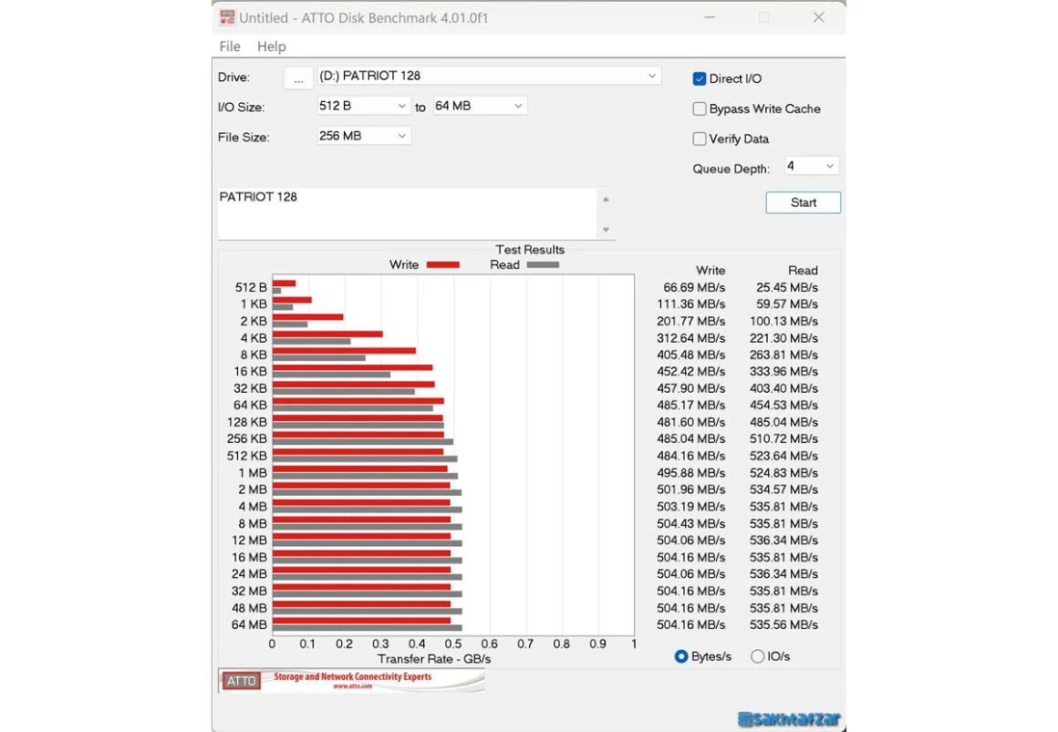This screenshot has width=1058, height=732.
Task: Close the ATTO Disk Benchmark window
Action: 818,17
